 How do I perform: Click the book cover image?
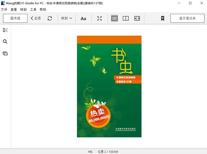[109, 87]
